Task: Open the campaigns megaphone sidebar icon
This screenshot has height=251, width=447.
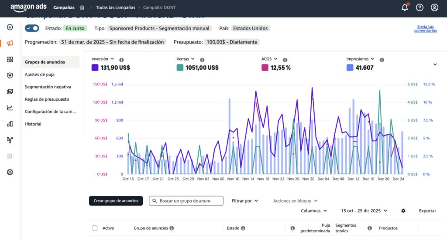Action: pyautogui.click(x=10, y=43)
